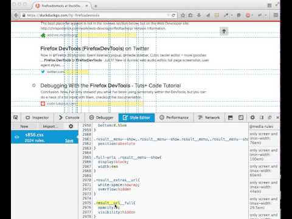Click the yellow toolbar icon in Firefox
Image resolution: width=292 pixels, height=219 pixels.
(x=217, y=15)
